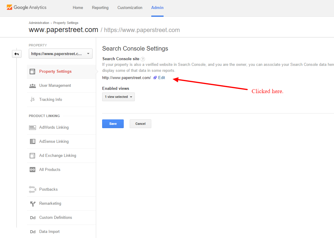Image resolution: width=334 pixels, height=238 pixels.
Task: Click the Data Import Dd icon
Action: click(33, 232)
